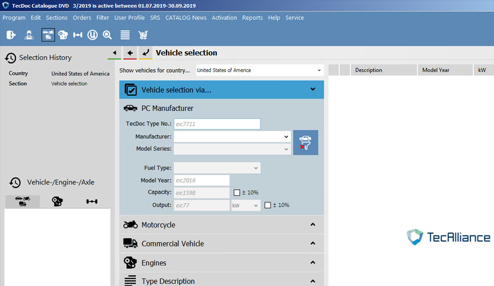The height and width of the screenshot is (286, 494).
Task: Open the country selection dropdown
Action: [x=259, y=70]
